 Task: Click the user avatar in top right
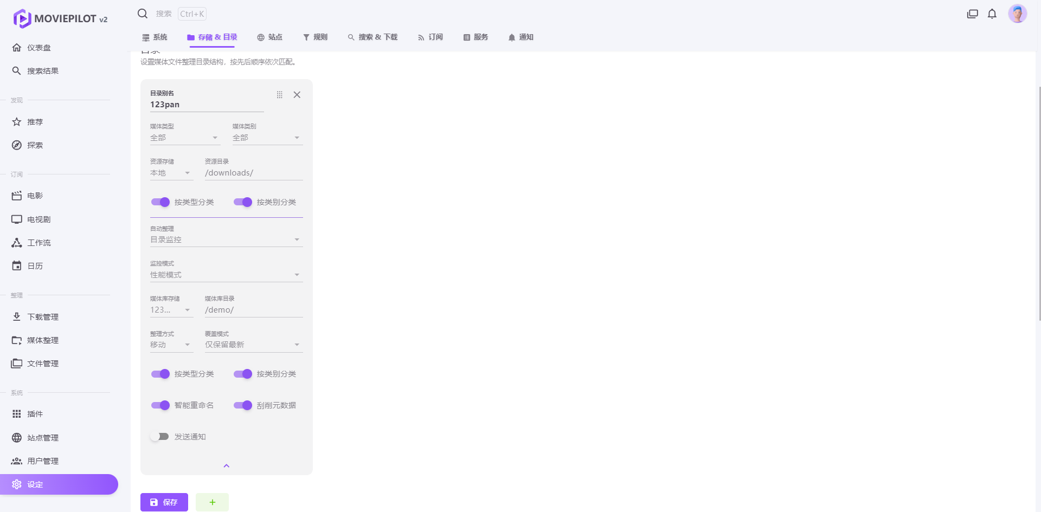(x=1017, y=14)
